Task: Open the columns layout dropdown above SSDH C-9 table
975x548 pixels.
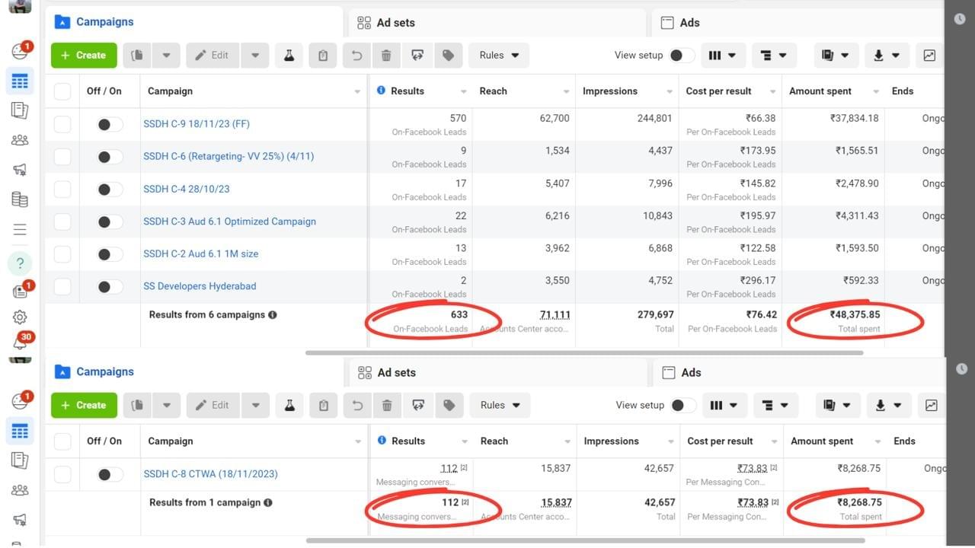Action: (722, 56)
